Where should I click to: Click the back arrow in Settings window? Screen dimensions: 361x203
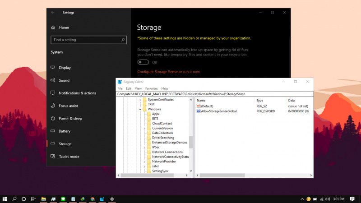coord(53,13)
